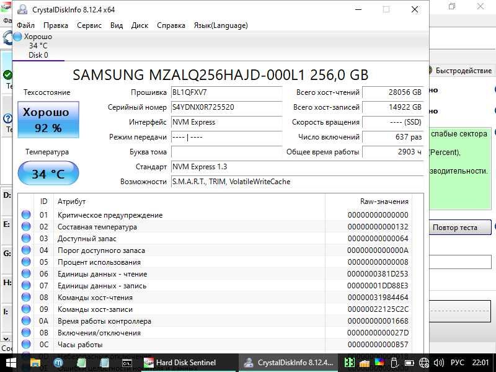Click the power-on count 637 раз field
This screenshot has height=372, width=496.
point(392,137)
